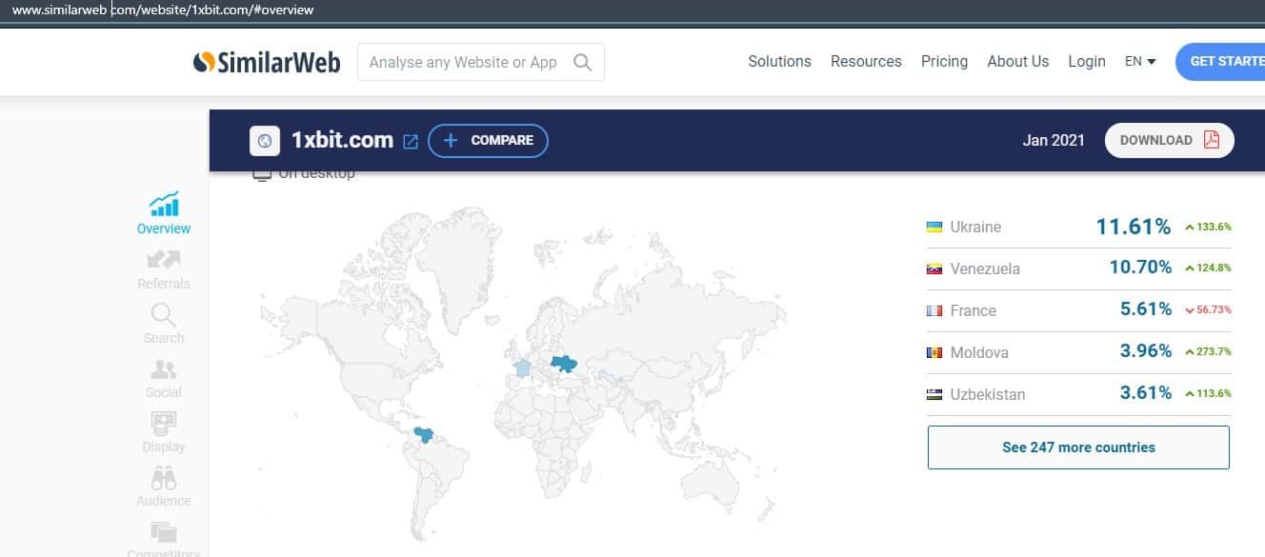Click the 3.96% traffic share value
The image size is (1265, 557).
click(1146, 351)
